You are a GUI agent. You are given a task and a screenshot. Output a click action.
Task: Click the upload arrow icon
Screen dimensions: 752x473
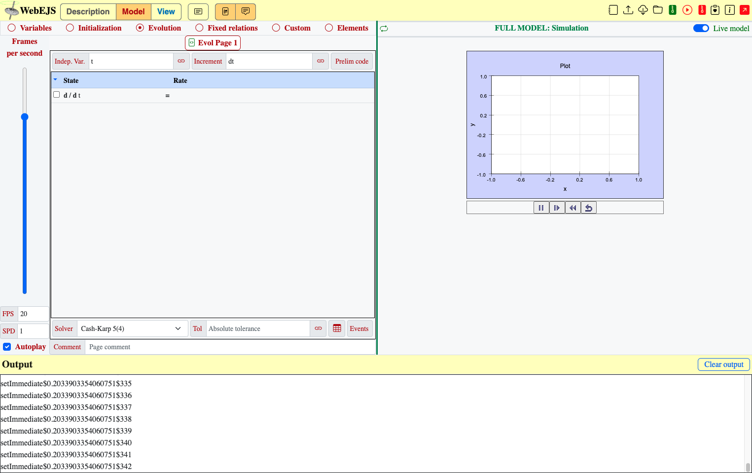point(628,10)
